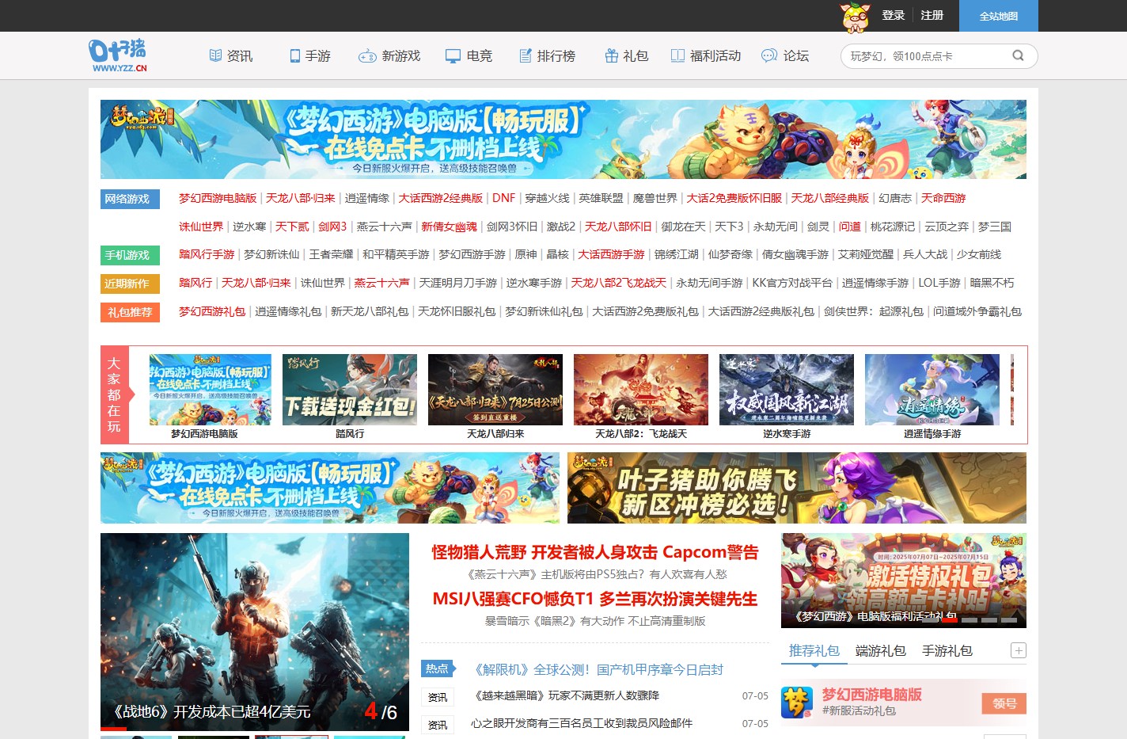Click 梦幻西游礼包 gift link
This screenshot has width=1127, height=739.
point(212,311)
